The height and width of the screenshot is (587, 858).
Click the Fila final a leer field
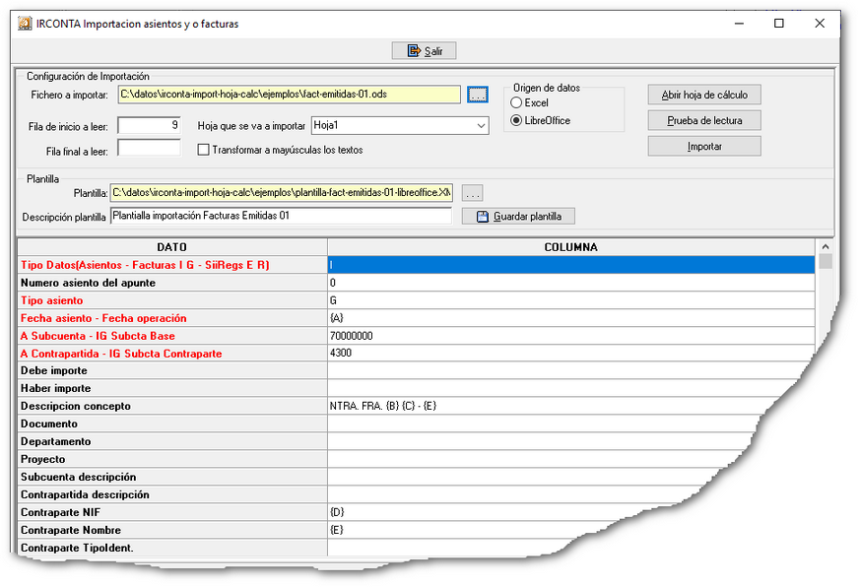pyautogui.click(x=149, y=148)
